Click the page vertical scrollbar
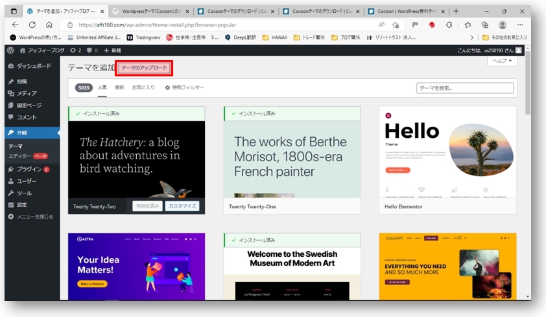The image size is (546, 317). pyautogui.click(x=528, y=83)
